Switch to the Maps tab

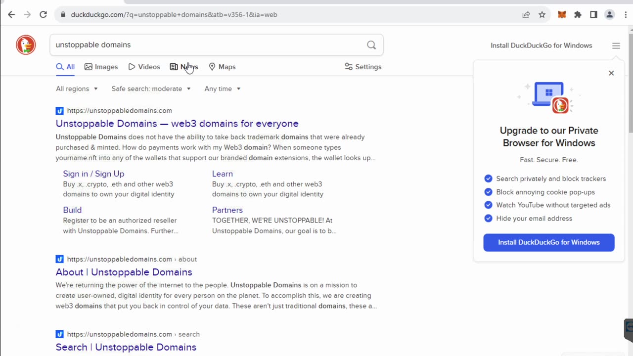[x=222, y=67]
